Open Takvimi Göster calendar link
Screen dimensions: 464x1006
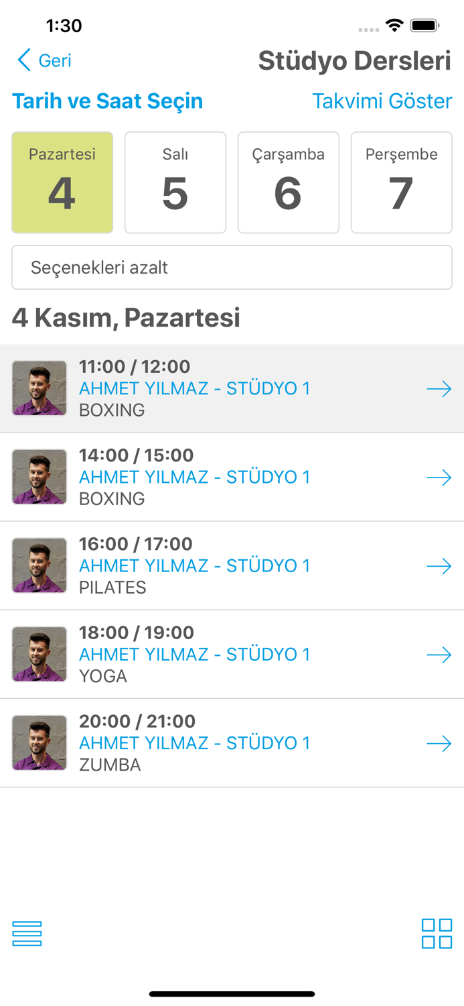[382, 101]
